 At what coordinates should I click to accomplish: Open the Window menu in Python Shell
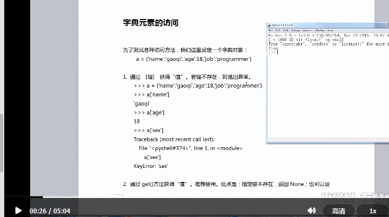[320, 30]
